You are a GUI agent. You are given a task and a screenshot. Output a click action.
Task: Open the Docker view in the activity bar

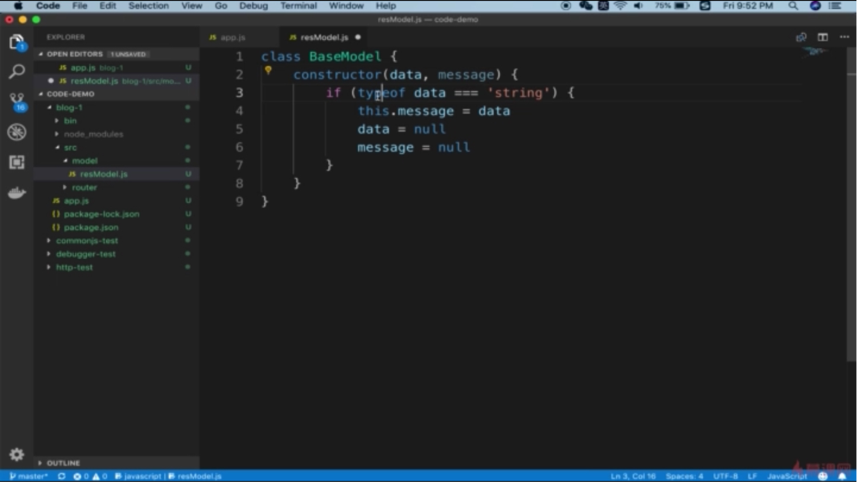(17, 192)
